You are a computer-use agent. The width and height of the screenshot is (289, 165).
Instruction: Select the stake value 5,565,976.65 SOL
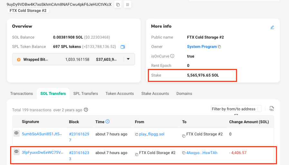pos(203,75)
